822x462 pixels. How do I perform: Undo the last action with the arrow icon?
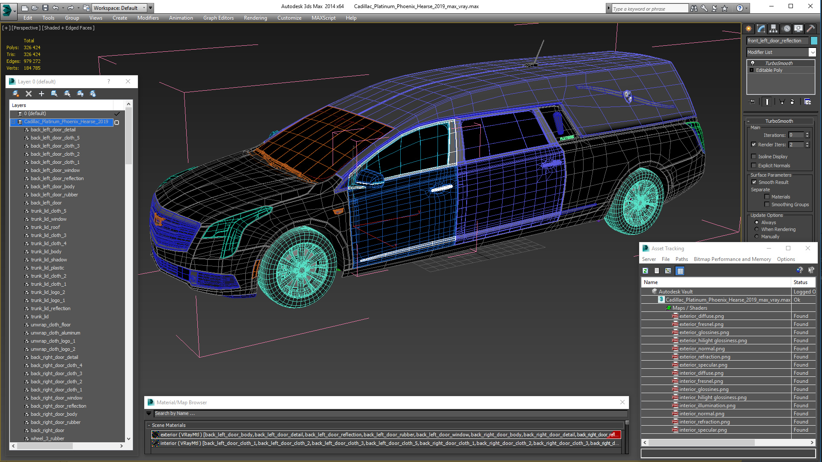pyautogui.click(x=55, y=8)
